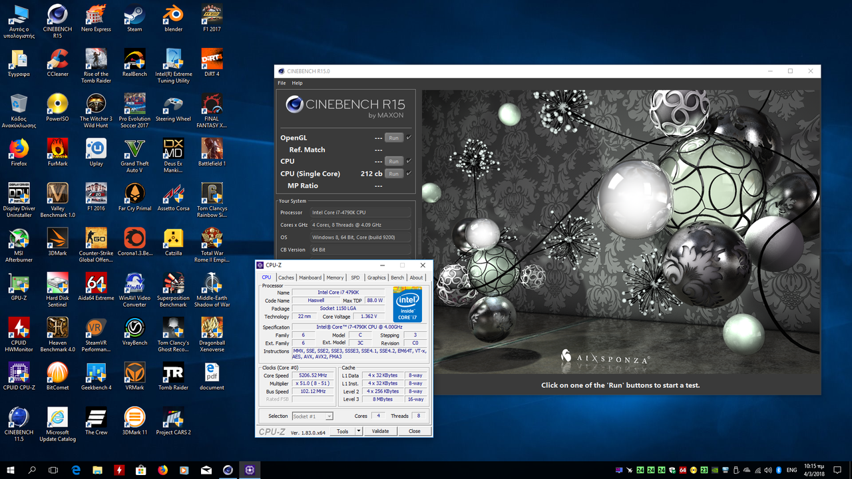
Task: Switch to the Mainboard tab in CPU-Z
Action: [310, 277]
